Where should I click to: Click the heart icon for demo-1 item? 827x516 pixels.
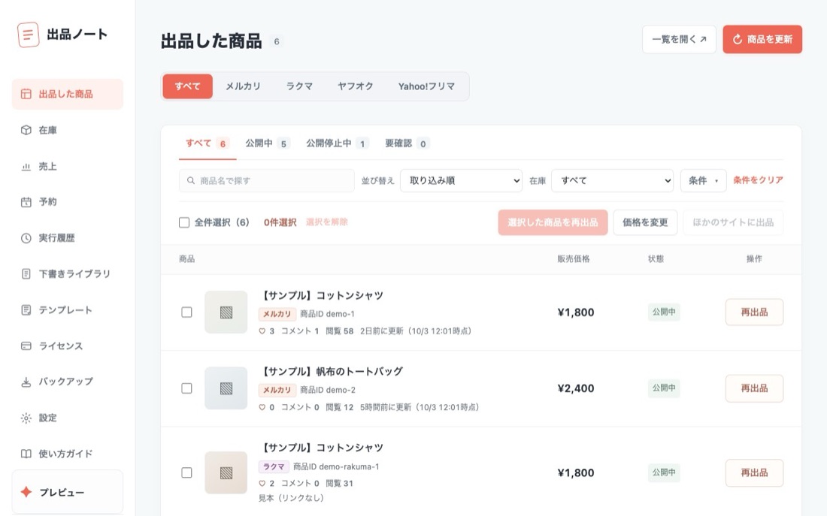tap(262, 331)
